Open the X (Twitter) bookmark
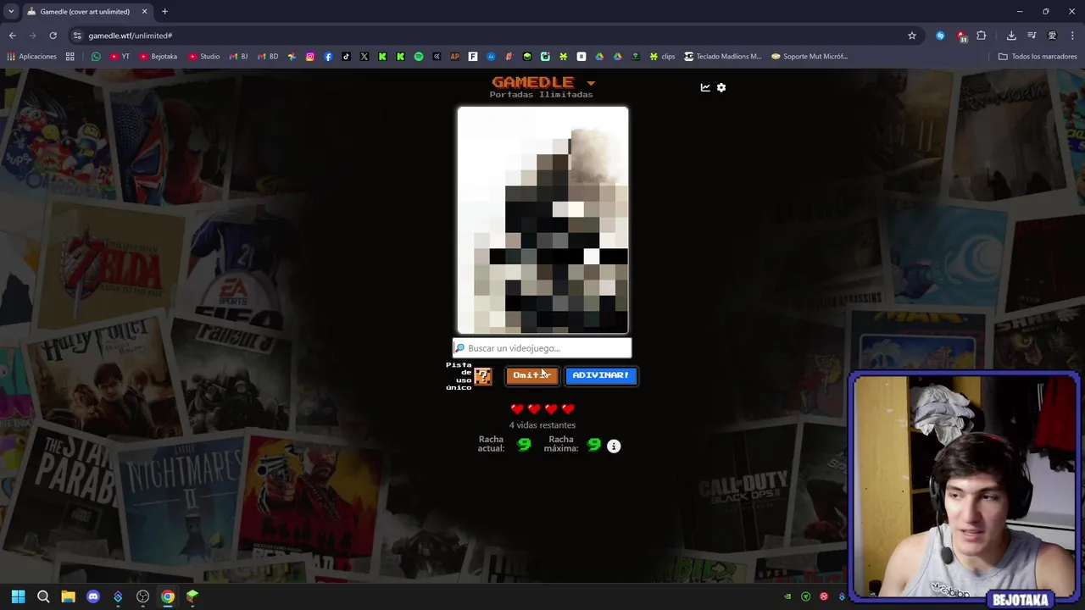This screenshot has height=610, width=1085. tap(364, 57)
